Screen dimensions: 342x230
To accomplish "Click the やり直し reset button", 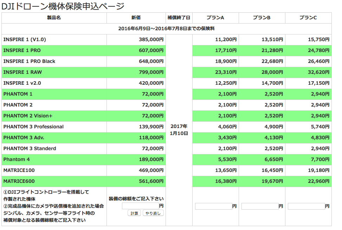I will click(x=153, y=213).
